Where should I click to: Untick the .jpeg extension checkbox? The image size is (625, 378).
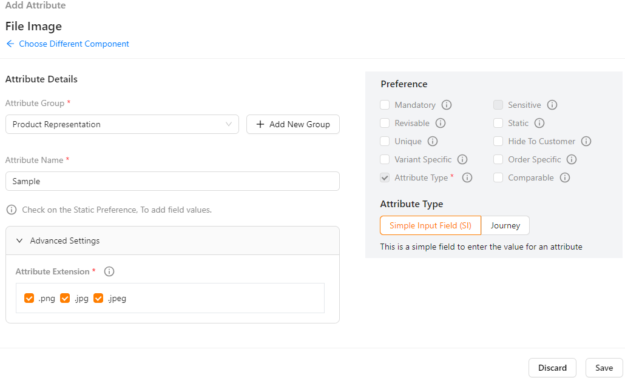point(98,298)
